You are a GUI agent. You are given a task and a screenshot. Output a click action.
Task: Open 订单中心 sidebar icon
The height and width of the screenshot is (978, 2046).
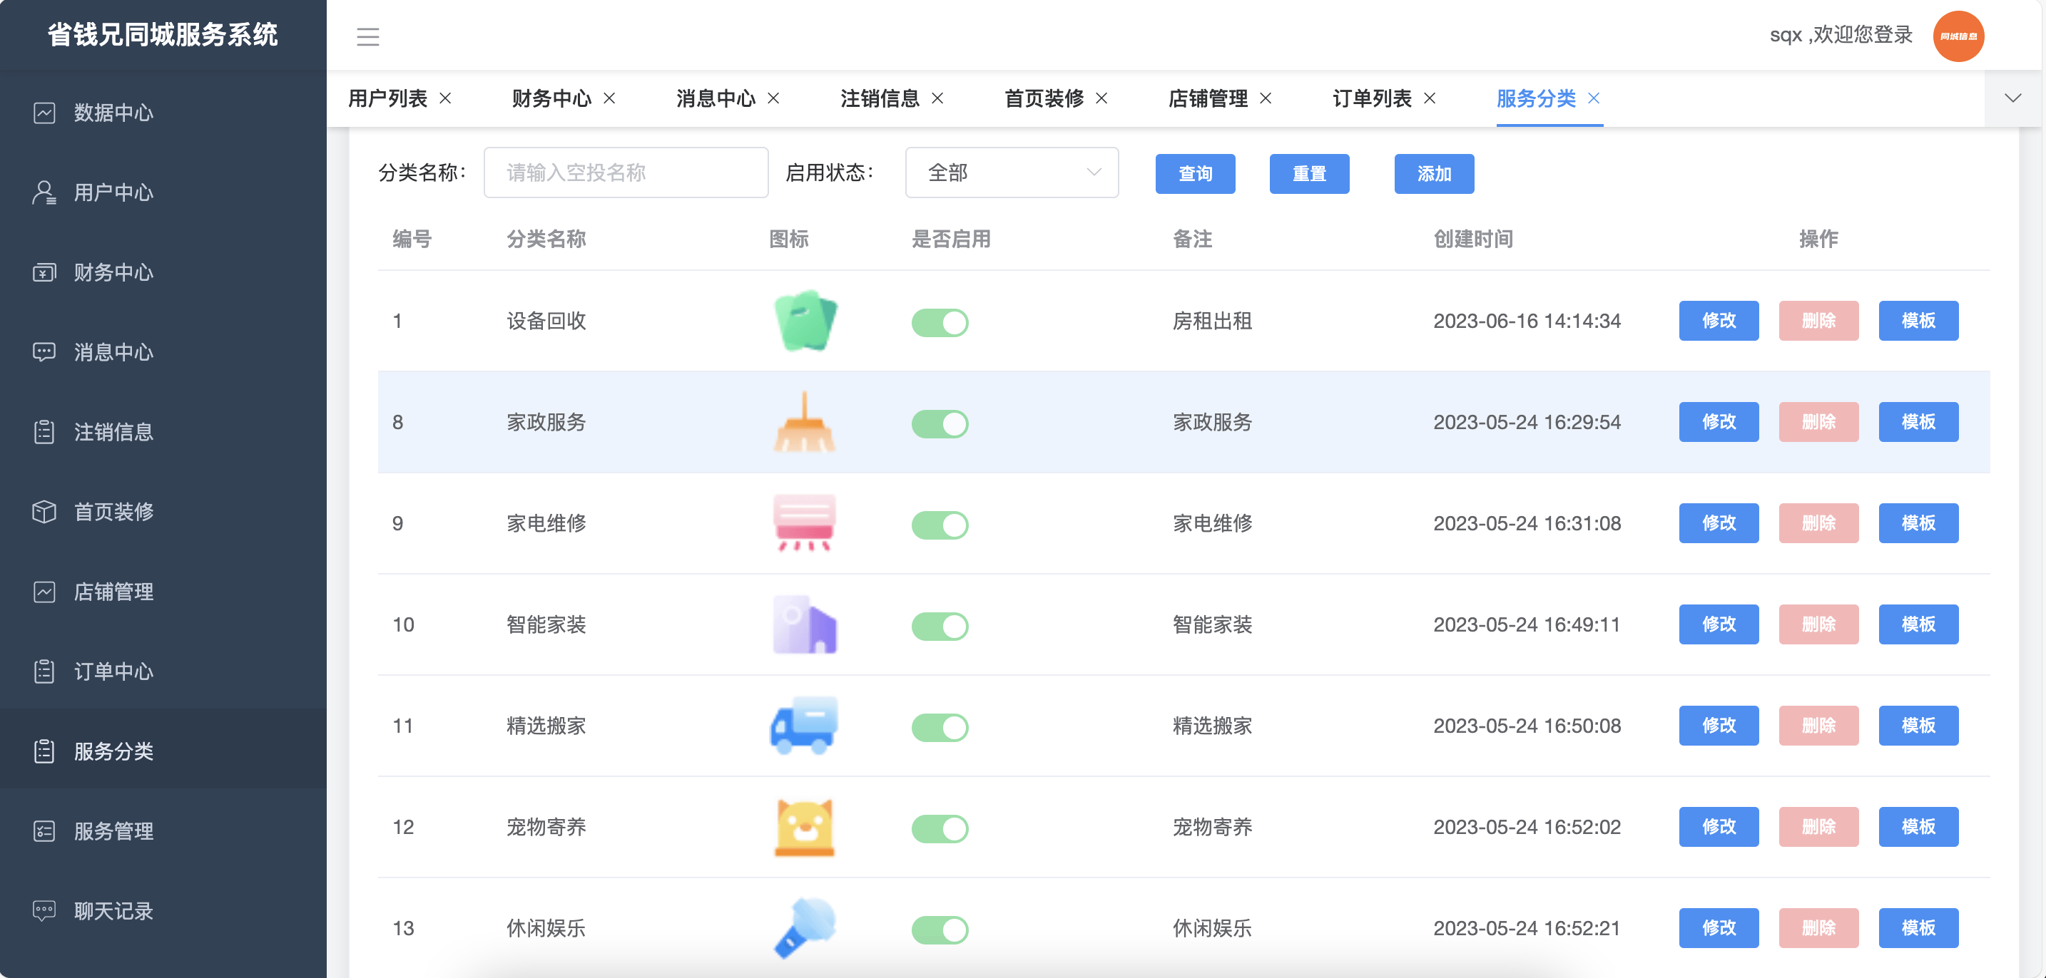click(x=44, y=671)
